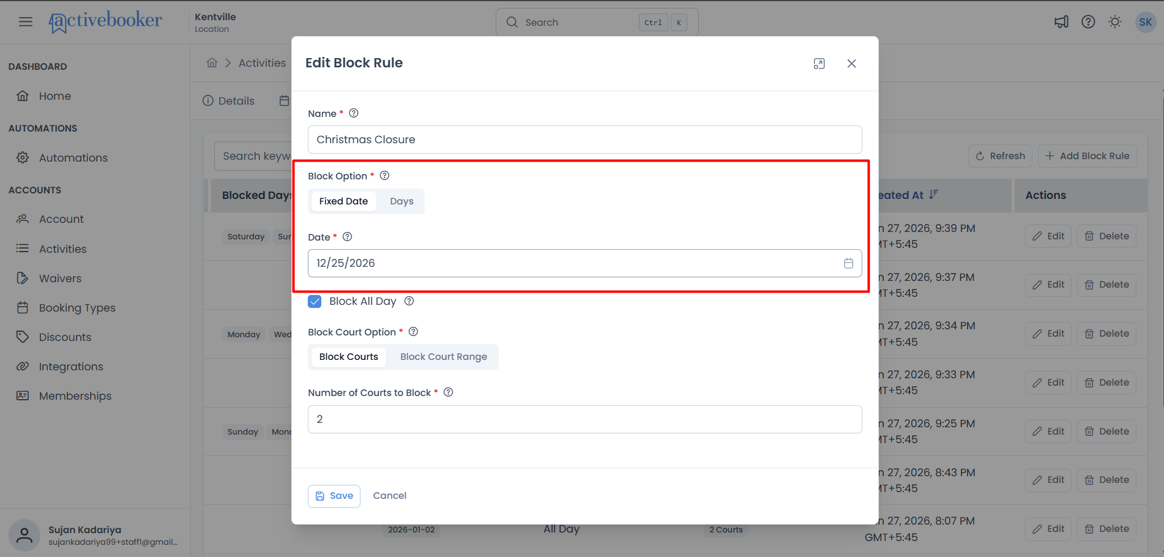Screen dimensions: 1164x557
Task: Delete the rule created at 9:33 PM
Action: click(1106, 383)
